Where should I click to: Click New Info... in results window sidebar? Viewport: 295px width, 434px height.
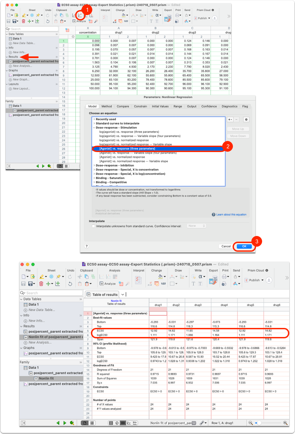[37, 321]
